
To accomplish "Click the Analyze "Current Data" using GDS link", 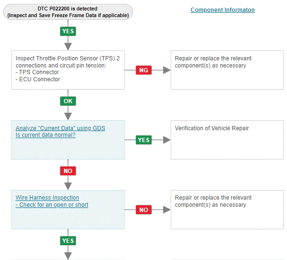I will 60,128.
